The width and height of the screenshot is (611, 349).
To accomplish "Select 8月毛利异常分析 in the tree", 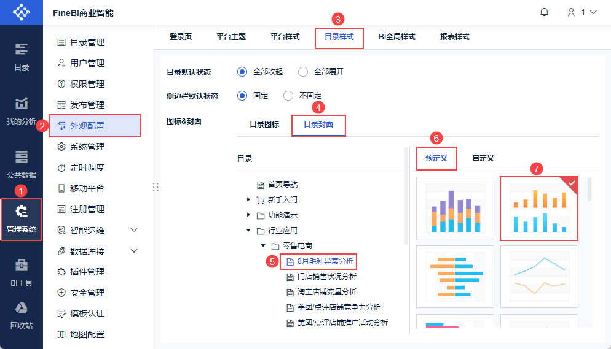I will (x=325, y=261).
